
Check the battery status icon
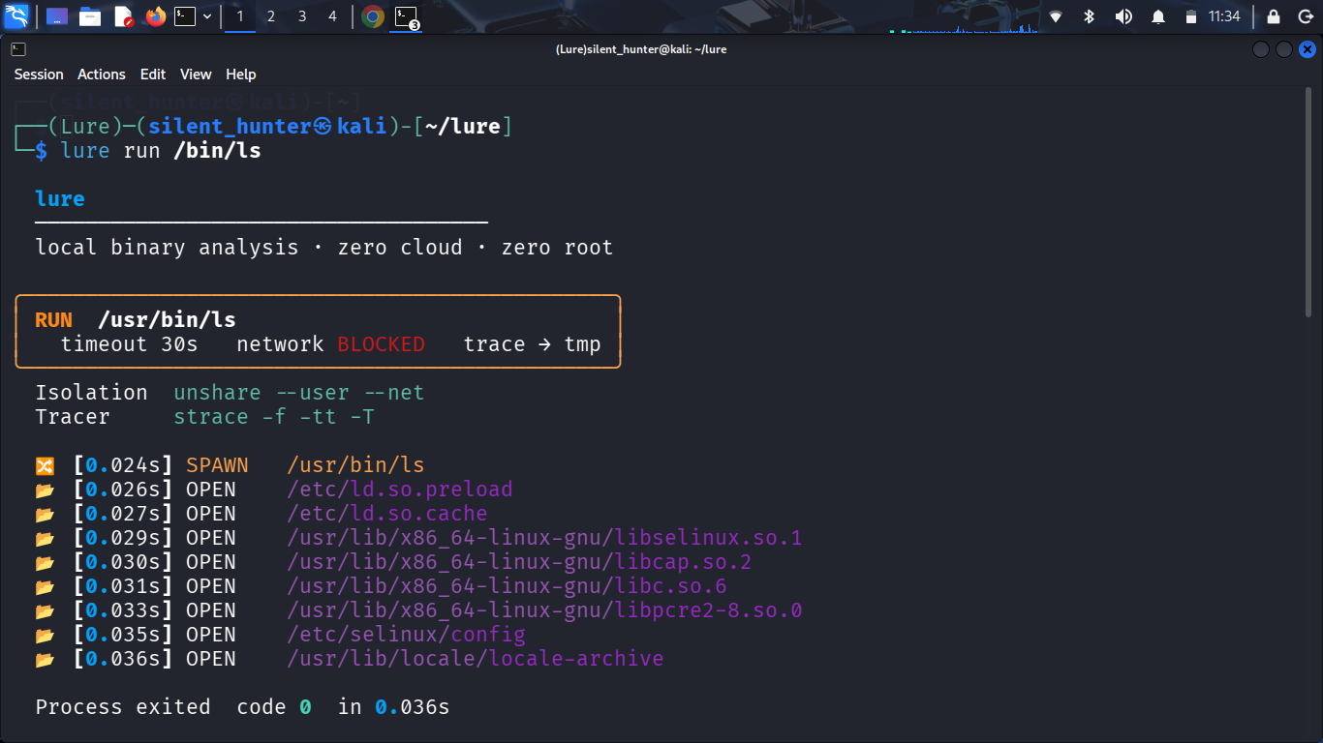coord(1191,16)
